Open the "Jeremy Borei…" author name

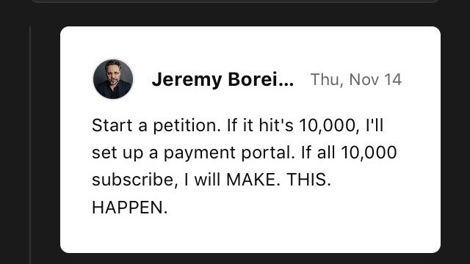tap(223, 80)
